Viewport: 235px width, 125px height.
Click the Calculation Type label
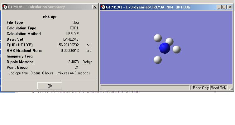(x=22, y=28)
